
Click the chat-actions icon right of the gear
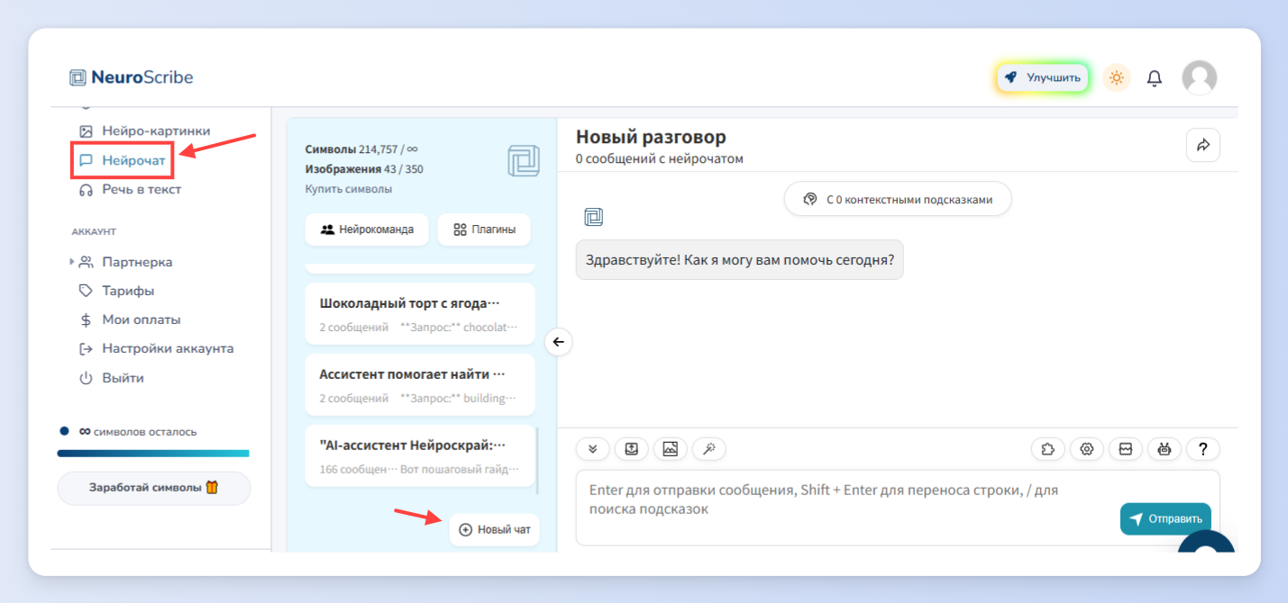click(x=1126, y=448)
